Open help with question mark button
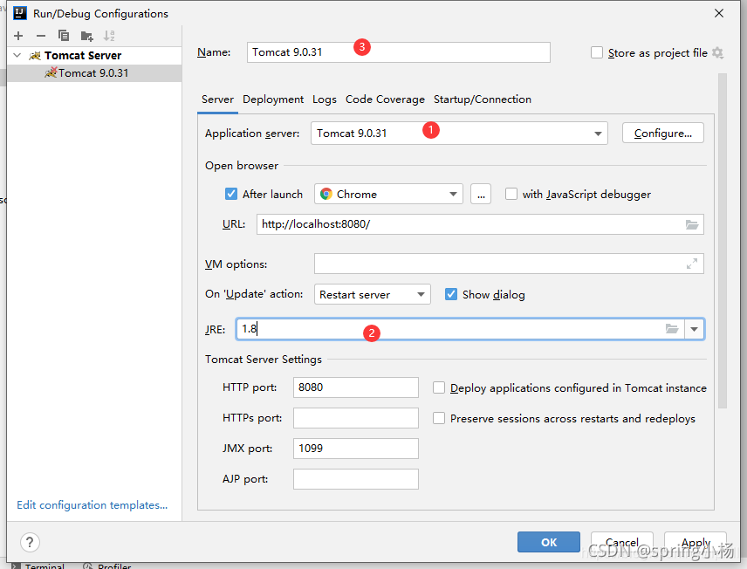 tap(30, 542)
